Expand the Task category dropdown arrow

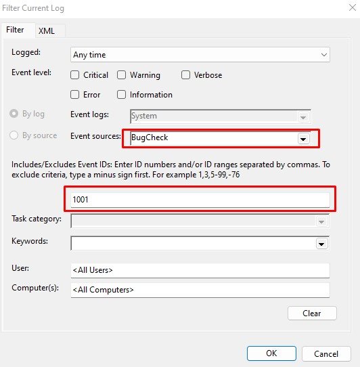click(x=321, y=221)
